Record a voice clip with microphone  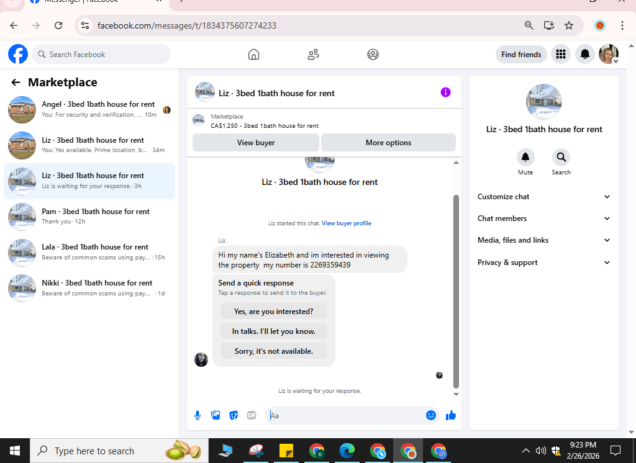coord(198,415)
